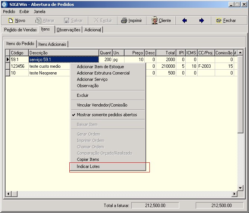Click the Total a faturar value field
This screenshot has width=249, height=213.
155,206
